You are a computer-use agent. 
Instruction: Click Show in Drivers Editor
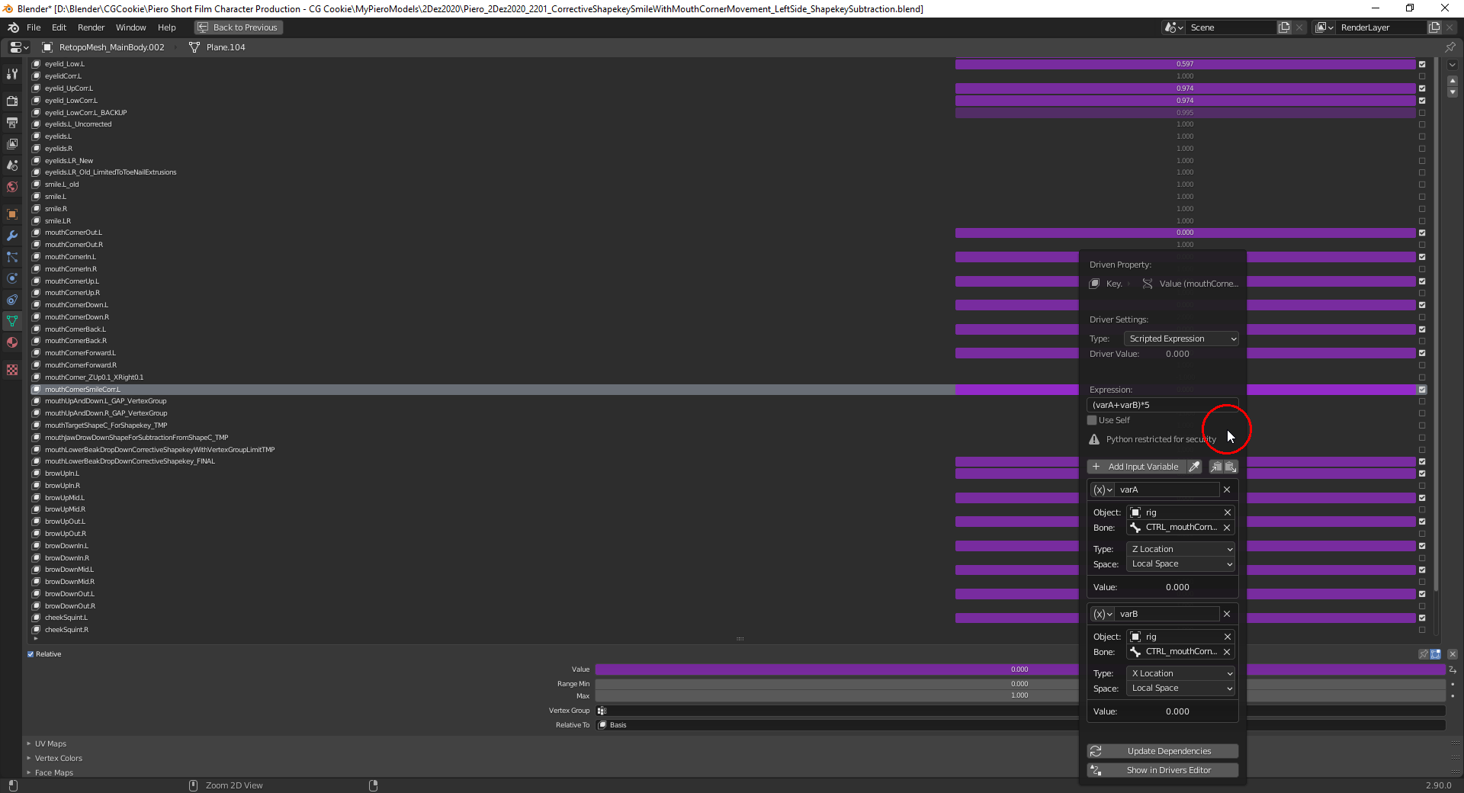click(1163, 770)
